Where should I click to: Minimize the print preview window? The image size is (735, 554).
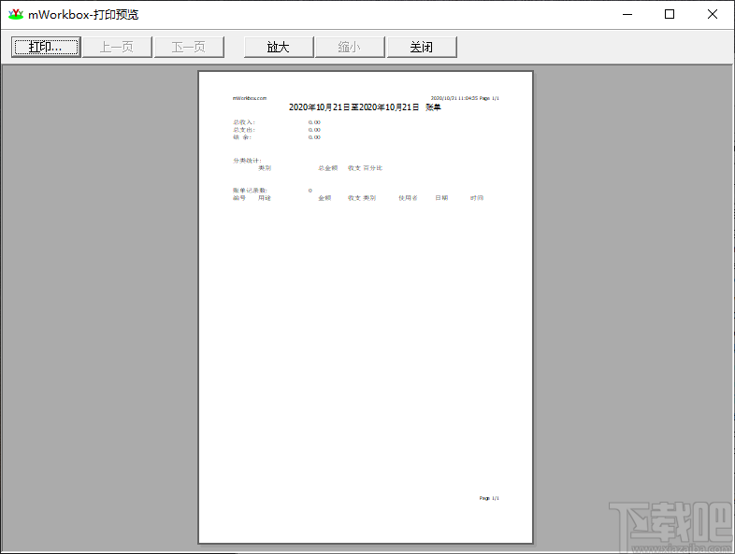pos(627,15)
